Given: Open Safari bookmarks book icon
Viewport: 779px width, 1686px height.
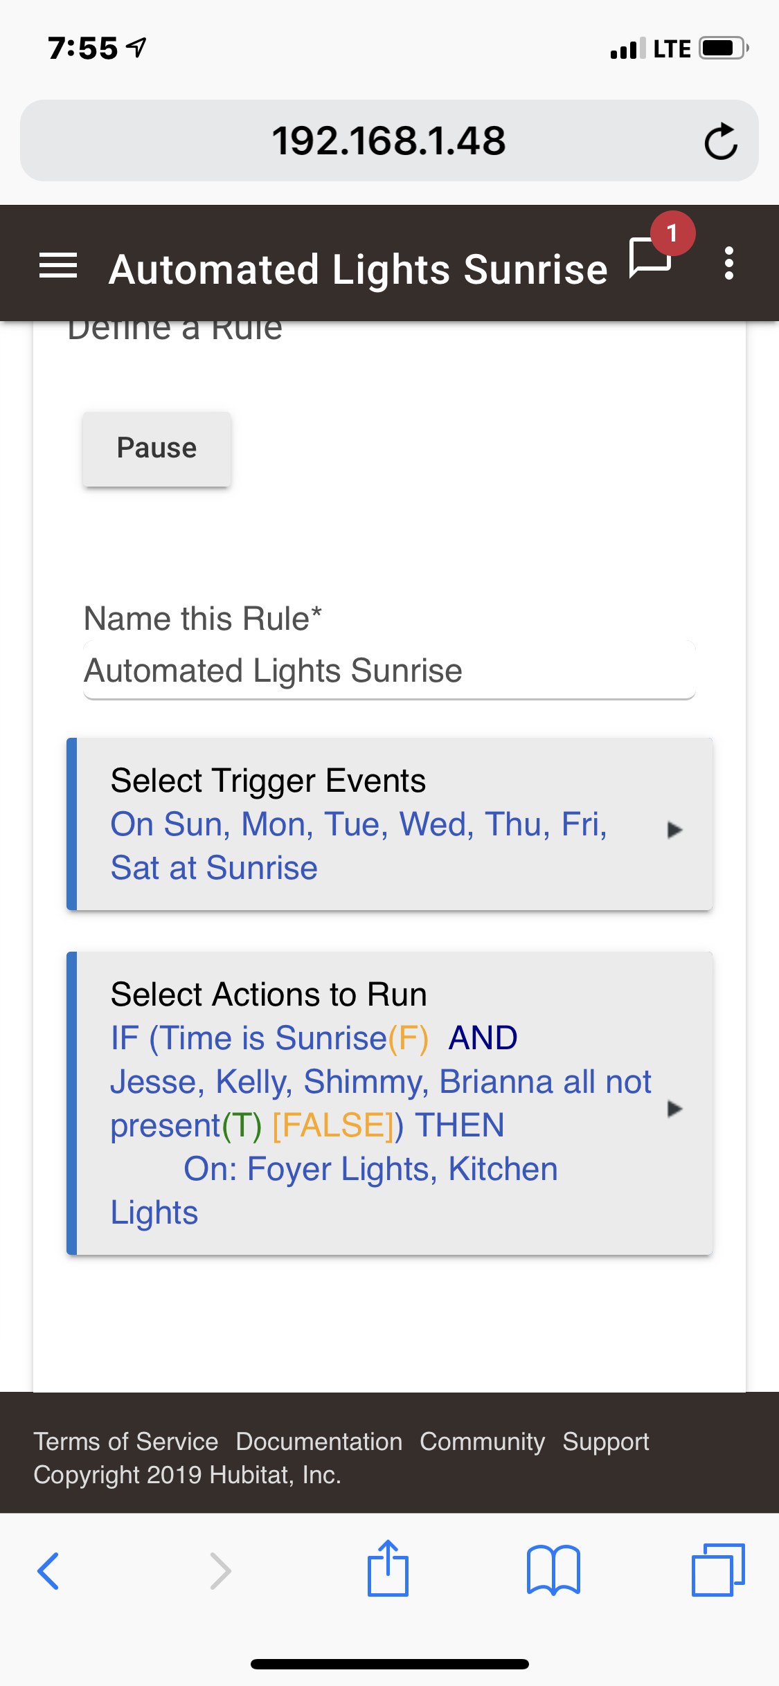Looking at the screenshot, I should [553, 1570].
